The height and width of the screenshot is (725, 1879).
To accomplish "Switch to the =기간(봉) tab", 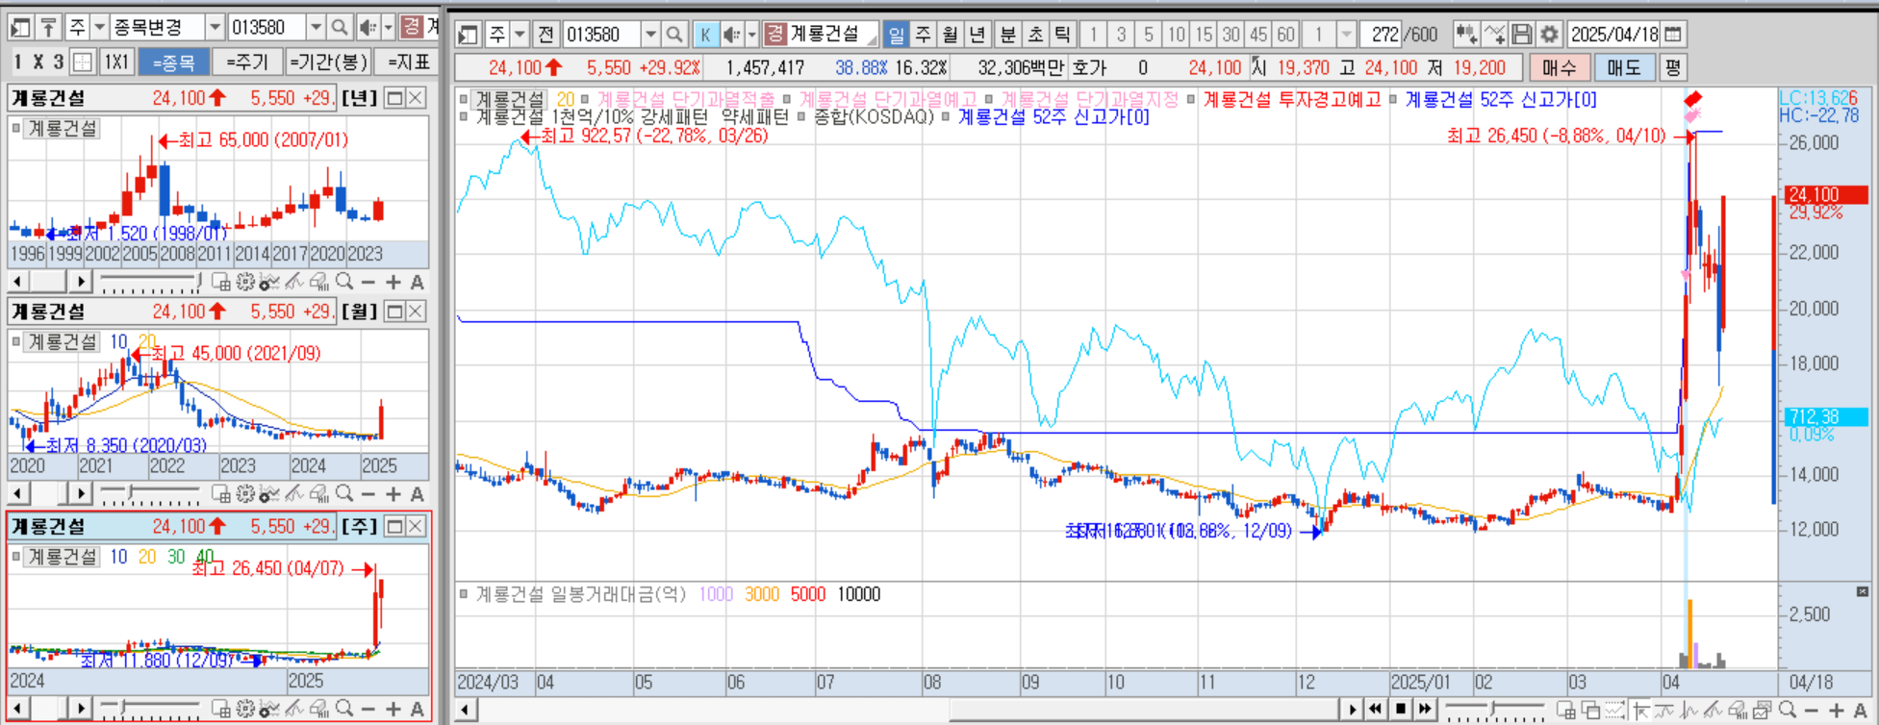I will coord(328,62).
